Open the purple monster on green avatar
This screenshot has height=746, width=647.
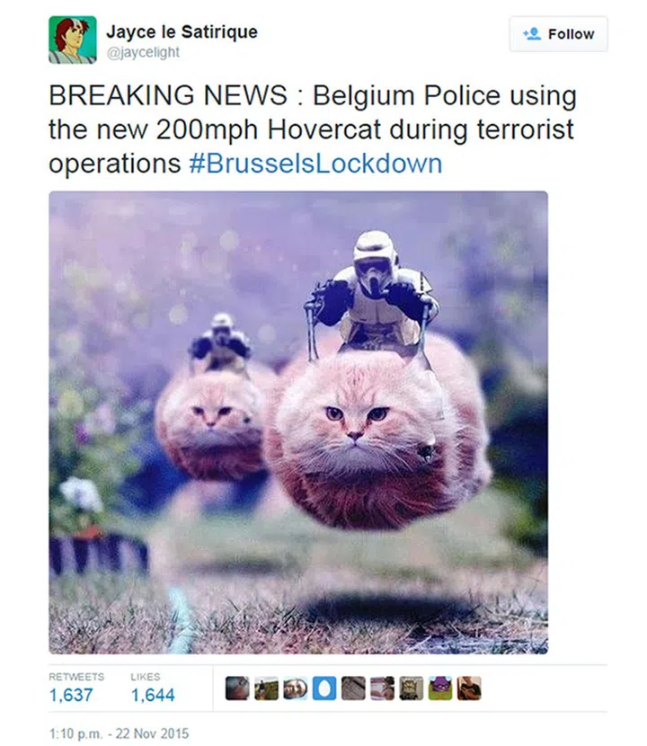click(440, 688)
